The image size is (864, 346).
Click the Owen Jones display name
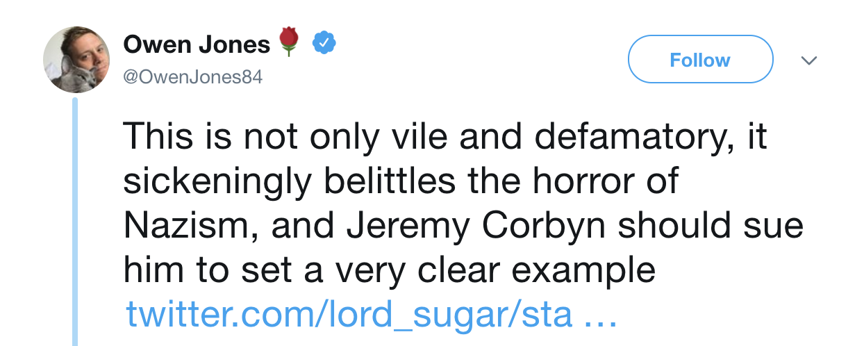pyautogui.click(x=196, y=45)
